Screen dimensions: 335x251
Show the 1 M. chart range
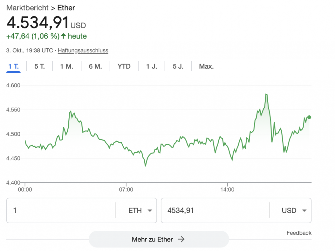[67, 66]
